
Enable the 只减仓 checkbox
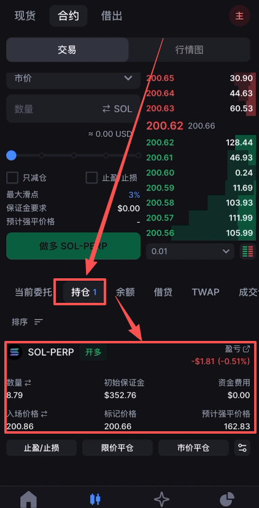pos(12,178)
